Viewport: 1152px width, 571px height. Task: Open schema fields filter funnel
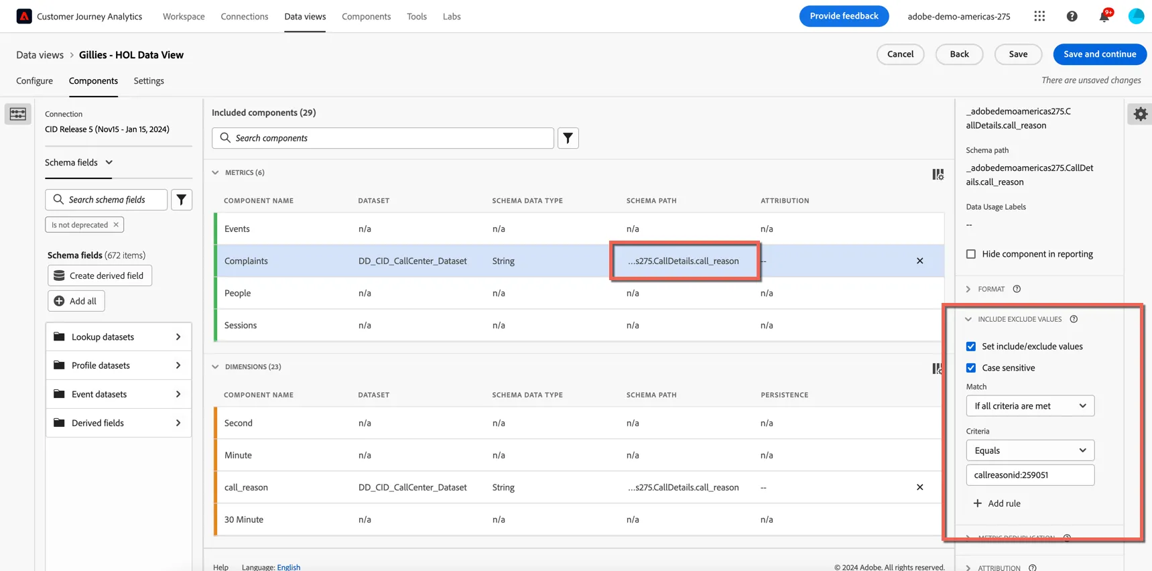[x=182, y=200]
